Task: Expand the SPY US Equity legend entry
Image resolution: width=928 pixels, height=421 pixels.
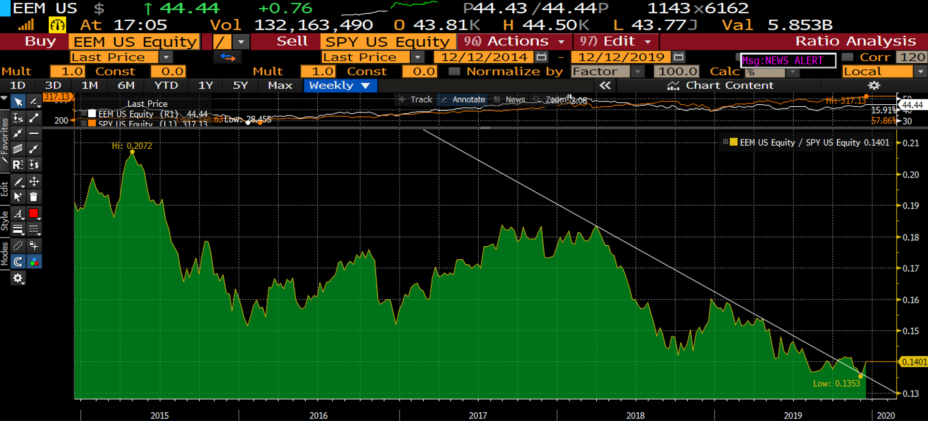Action: tap(84, 124)
